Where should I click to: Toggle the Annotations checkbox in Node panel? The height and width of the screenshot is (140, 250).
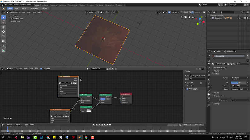187,89
